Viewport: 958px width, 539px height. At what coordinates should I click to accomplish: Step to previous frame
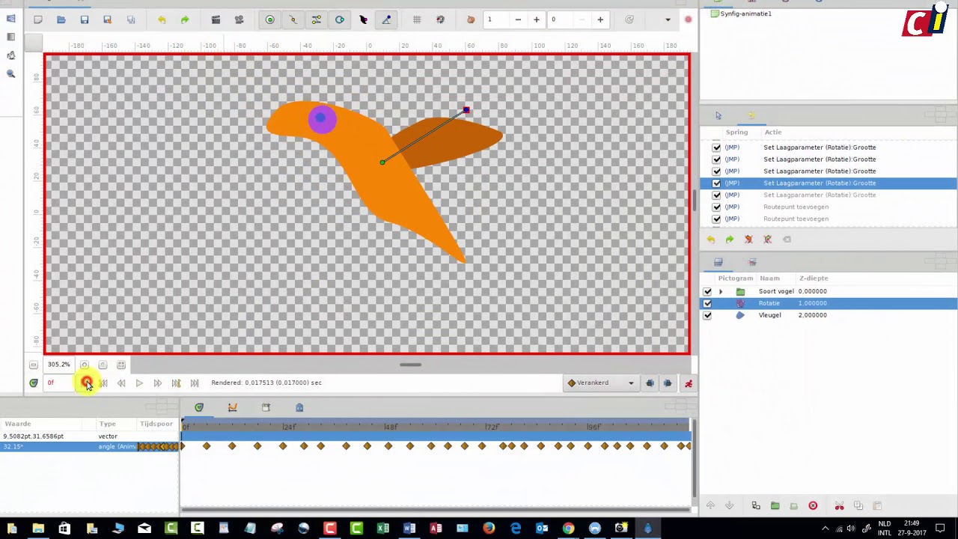pos(121,383)
